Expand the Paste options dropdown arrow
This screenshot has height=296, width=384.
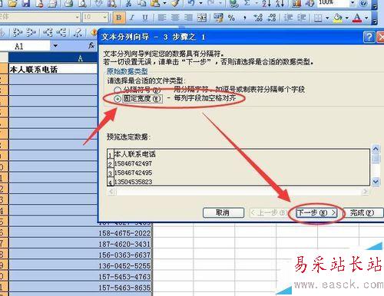click(164, 3)
